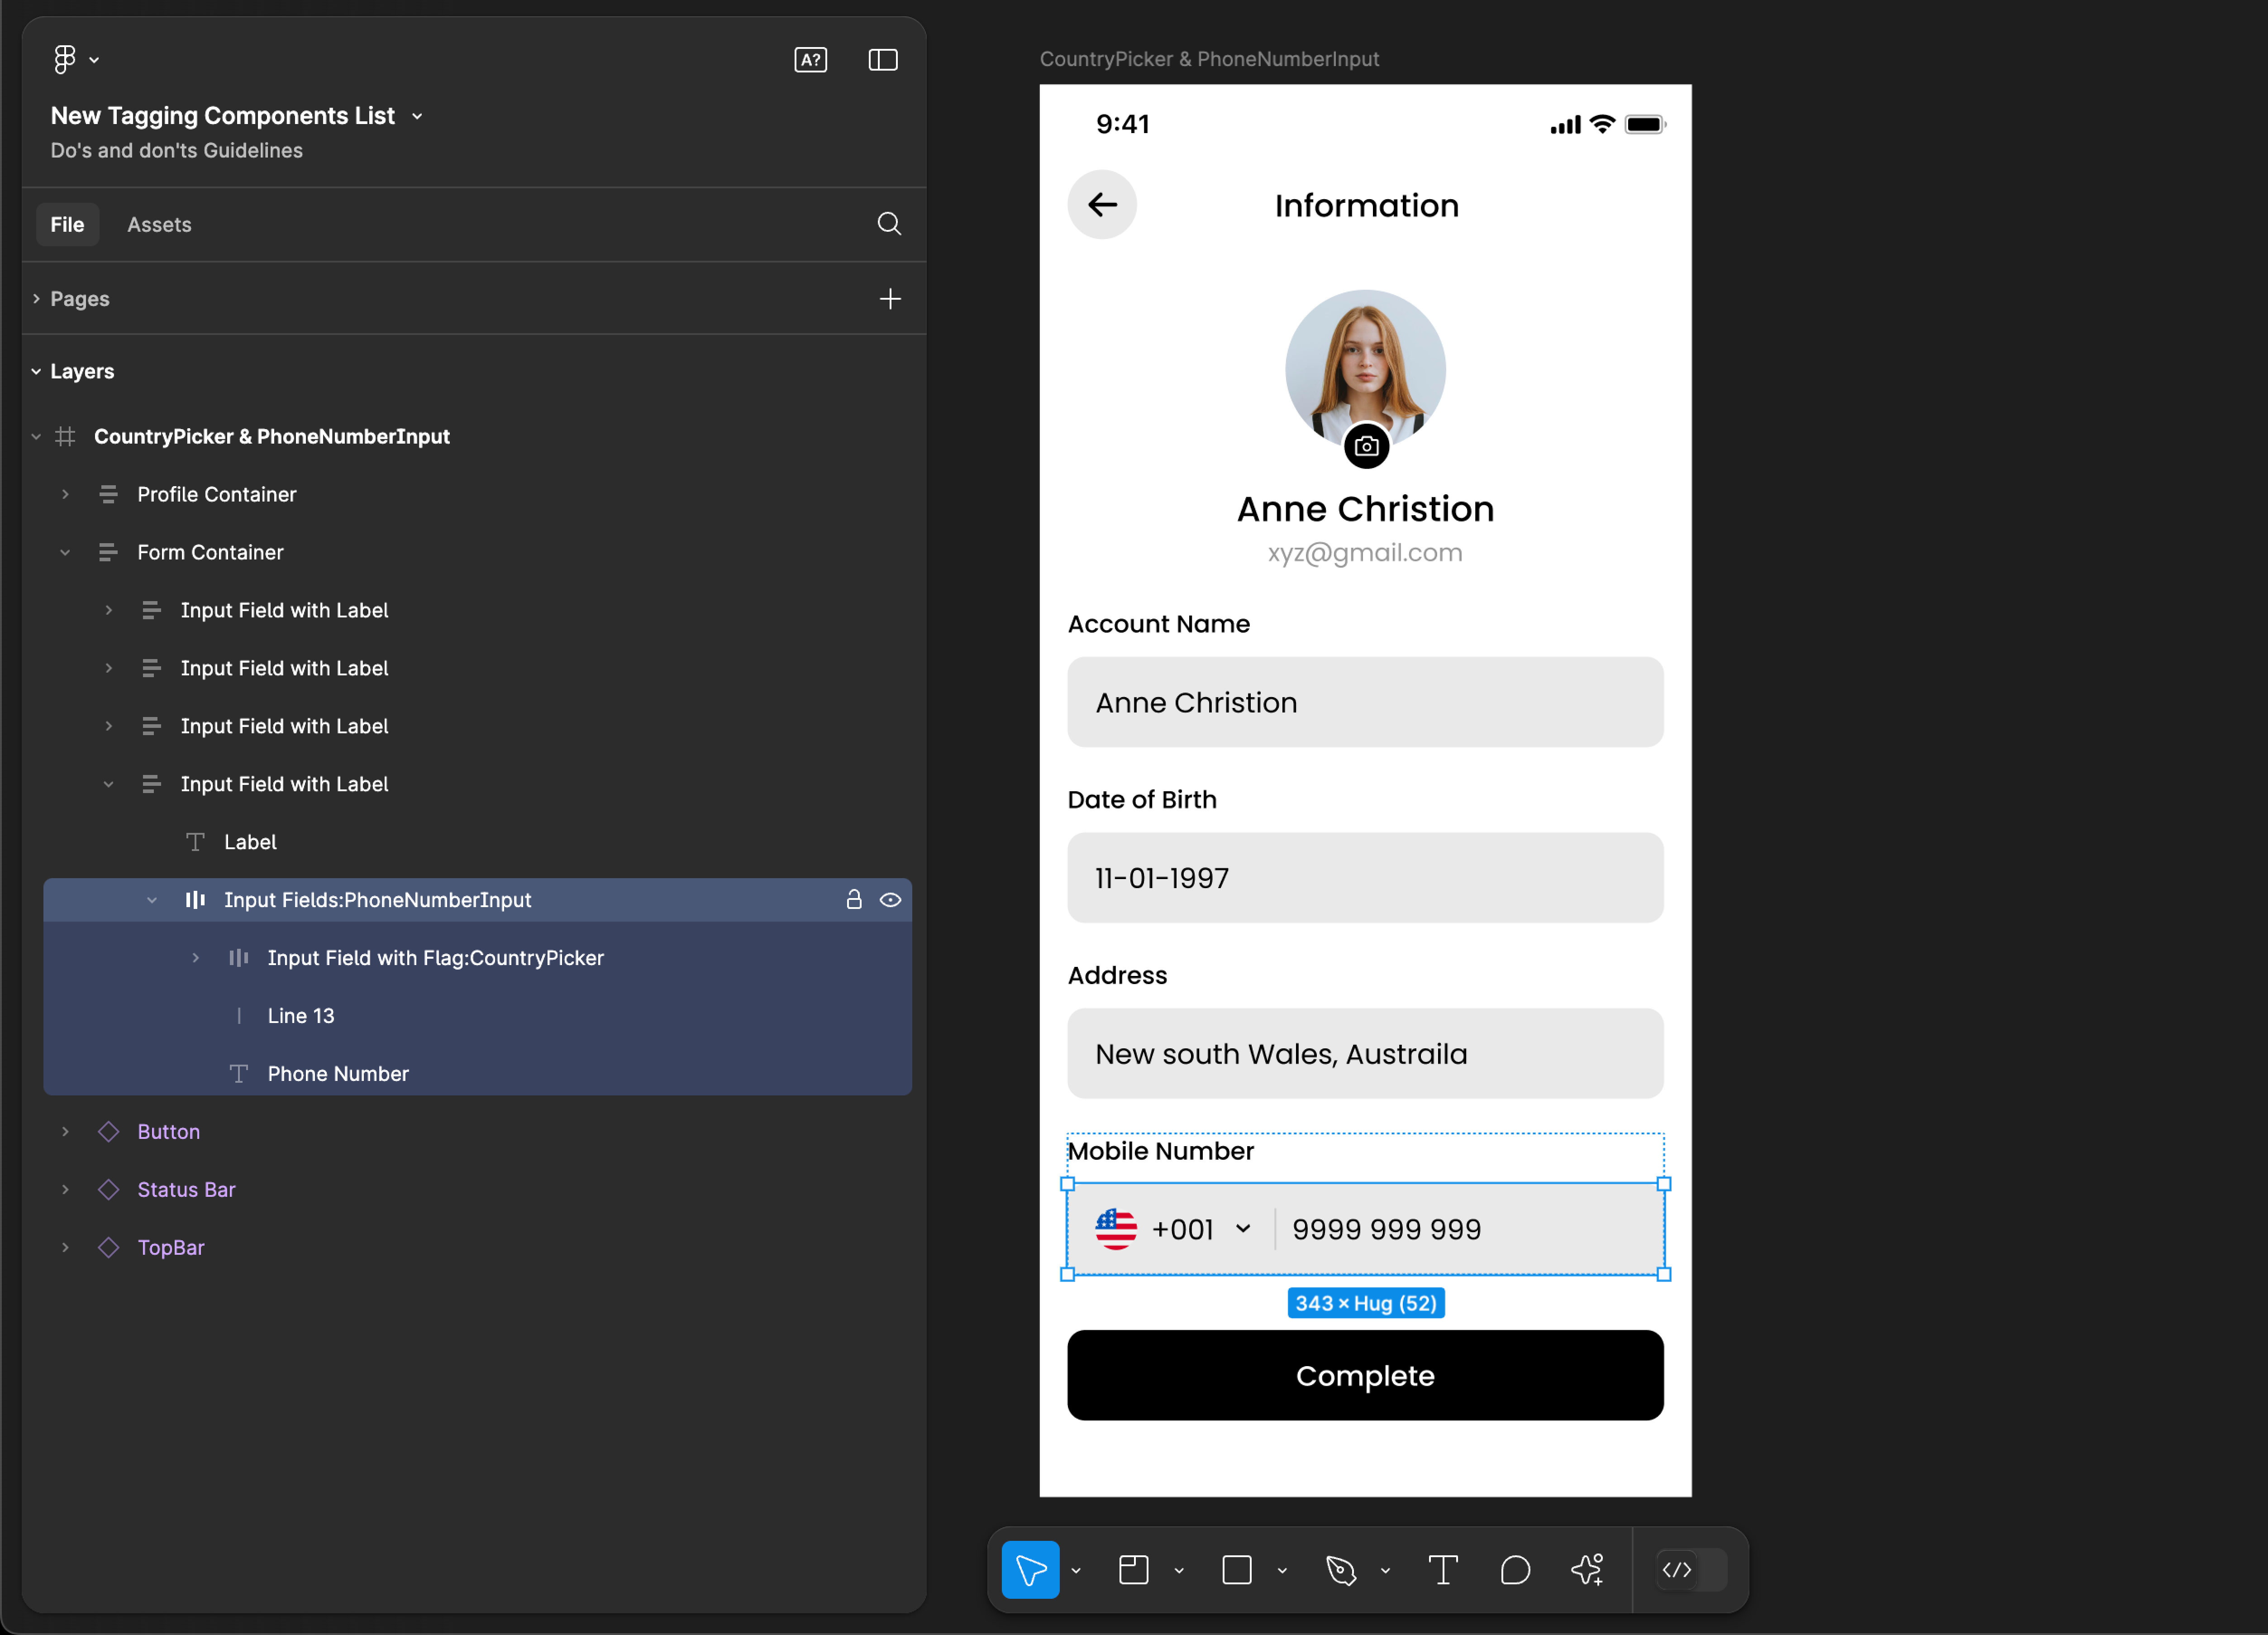Viewport: 2268px width, 1635px height.
Task: Click Complete button on the form
Action: point(1367,1376)
